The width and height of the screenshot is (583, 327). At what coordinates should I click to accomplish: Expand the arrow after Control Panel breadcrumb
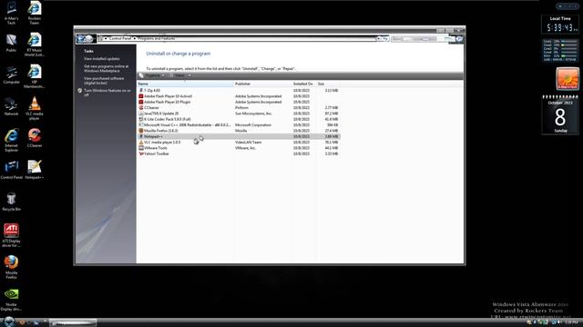pos(135,38)
